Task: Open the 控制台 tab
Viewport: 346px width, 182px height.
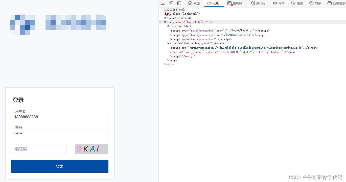Action: [x=235, y=3]
